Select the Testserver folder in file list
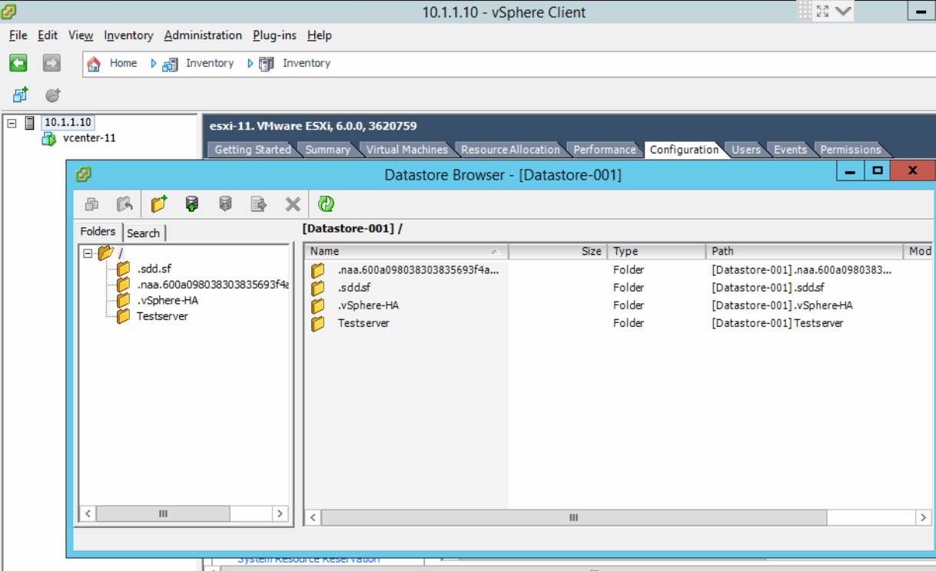 (x=363, y=323)
